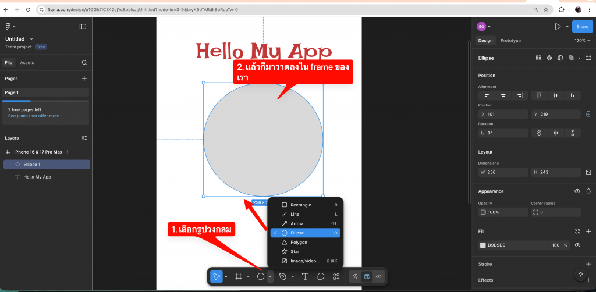Select the Frame tool in toolbar

point(238,276)
